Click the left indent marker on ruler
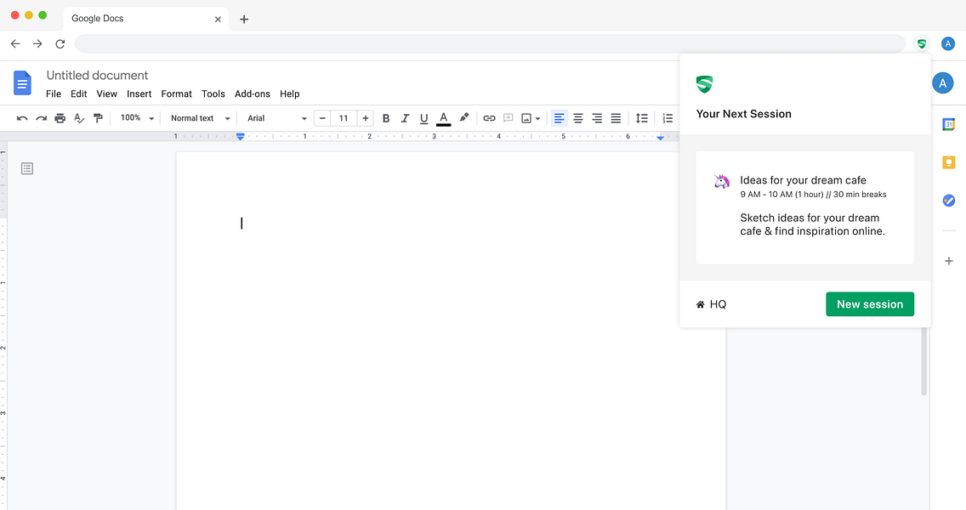Screen dimensions: 966x510 tap(241, 137)
